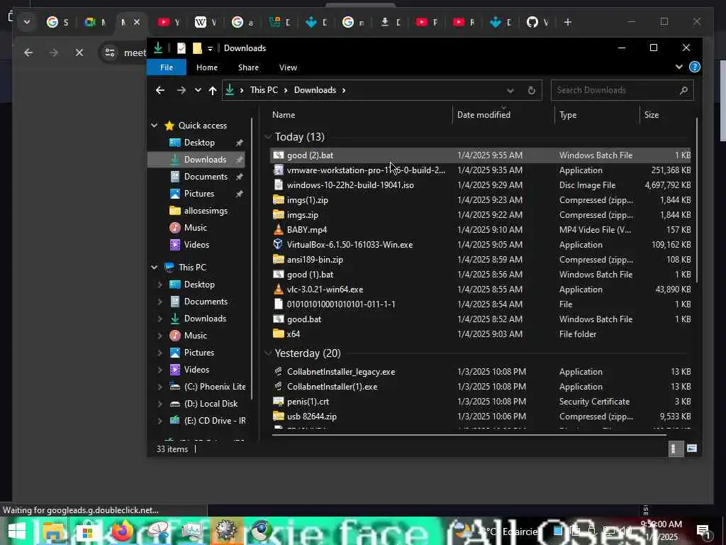The width and height of the screenshot is (726, 545).
Task: Collapse This PC in navigation pane
Action: point(154,268)
